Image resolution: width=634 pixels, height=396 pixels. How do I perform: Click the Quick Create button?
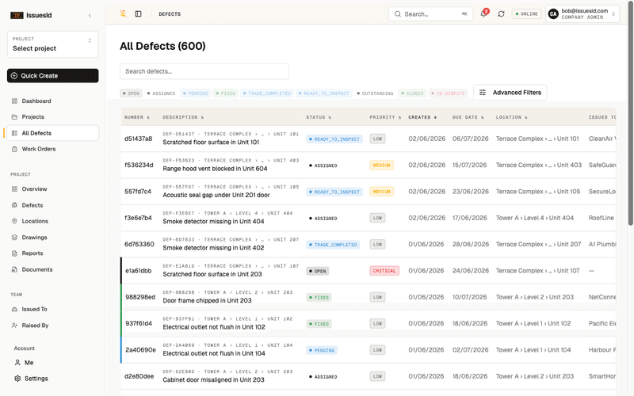pos(52,75)
